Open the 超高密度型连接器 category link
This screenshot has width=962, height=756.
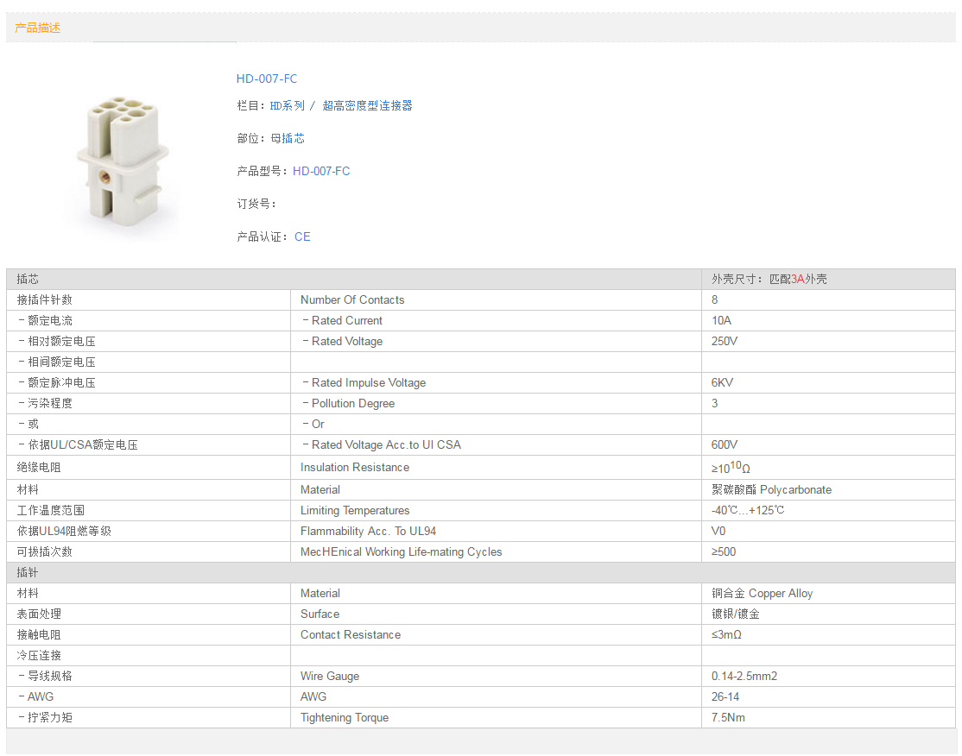coord(367,105)
